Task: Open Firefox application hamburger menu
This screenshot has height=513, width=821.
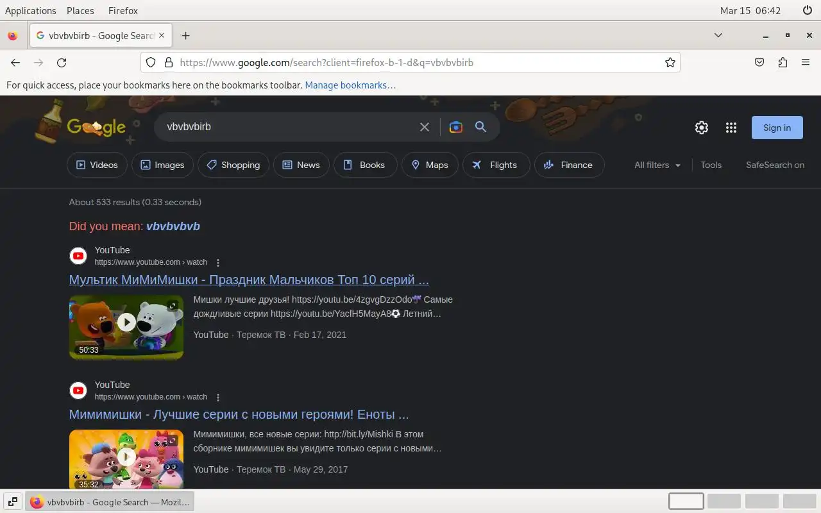Action: [x=806, y=62]
